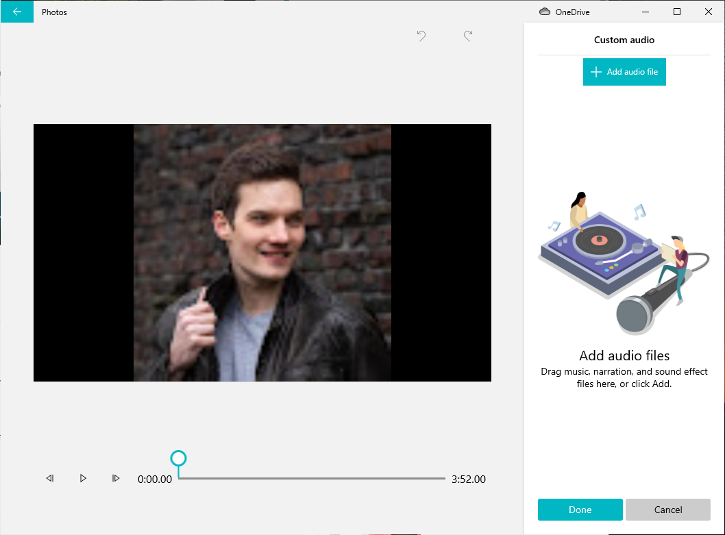Click the middle of the timeline track

pos(312,478)
